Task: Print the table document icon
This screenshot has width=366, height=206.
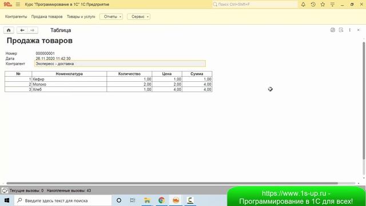Action: coord(333,30)
